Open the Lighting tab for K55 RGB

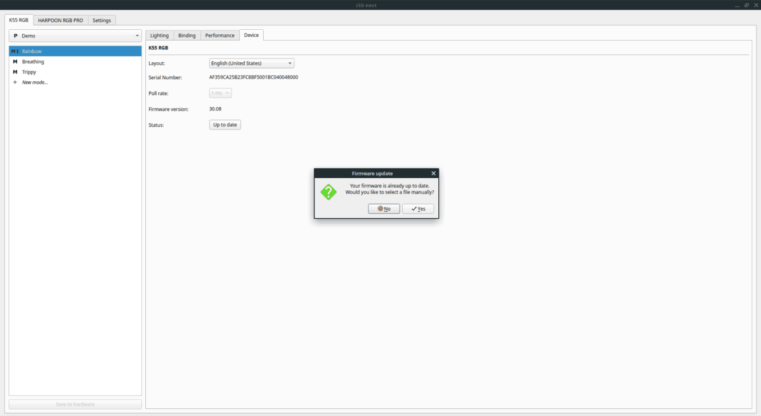point(159,35)
